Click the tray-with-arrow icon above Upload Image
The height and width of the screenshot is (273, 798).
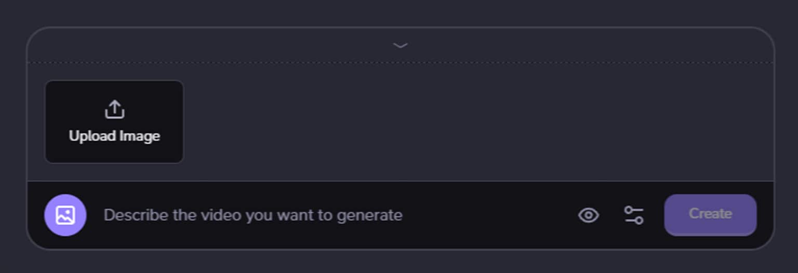[x=114, y=110]
